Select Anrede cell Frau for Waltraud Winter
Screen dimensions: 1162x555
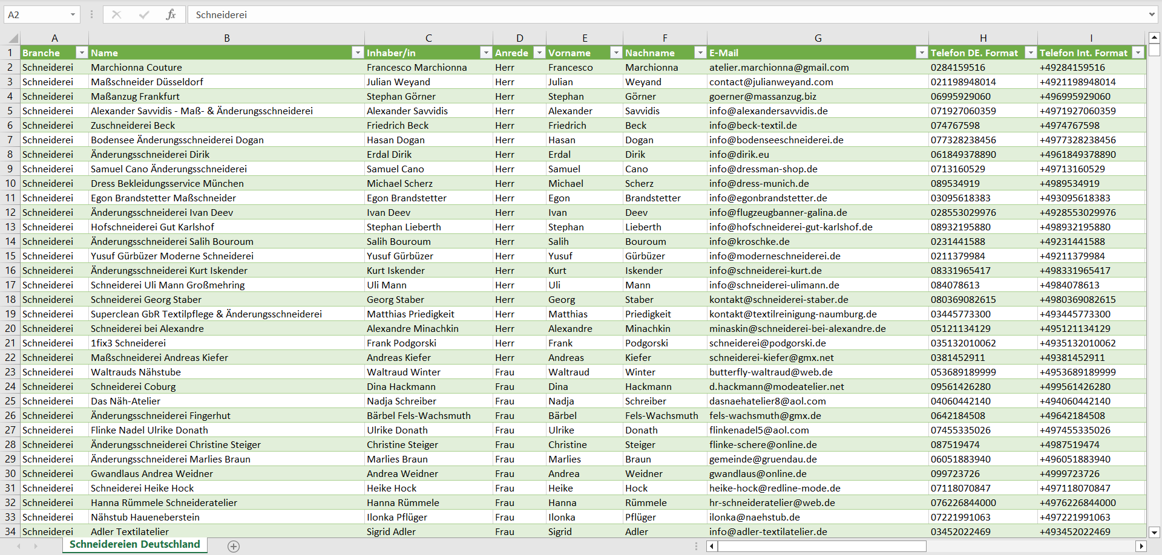[x=519, y=372]
